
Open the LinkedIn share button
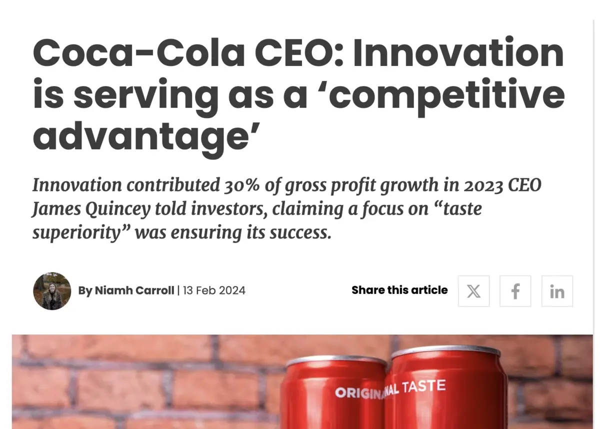pos(557,291)
